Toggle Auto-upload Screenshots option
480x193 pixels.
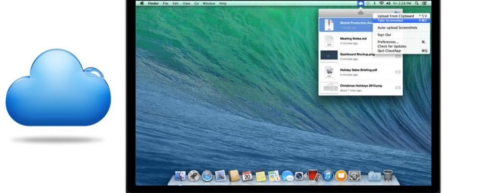pyautogui.click(x=397, y=28)
